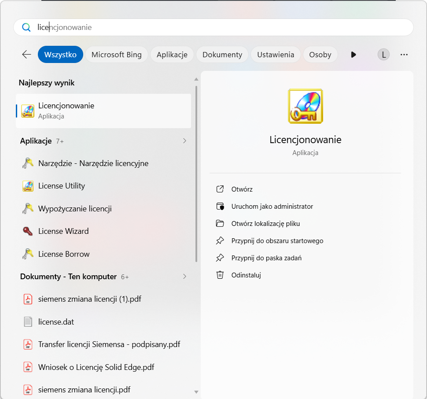Image resolution: width=427 pixels, height=399 pixels.
Task: Expand the Aplikacje 7+ section chevron
Action: click(x=184, y=141)
